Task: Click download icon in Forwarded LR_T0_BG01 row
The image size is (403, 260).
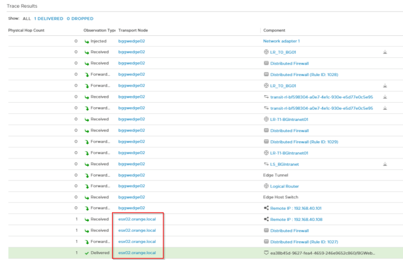Action: 385,86
